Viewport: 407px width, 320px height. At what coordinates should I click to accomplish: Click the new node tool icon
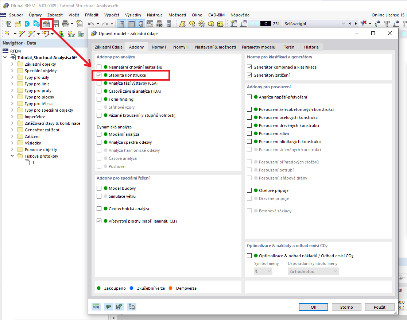coord(8,34)
